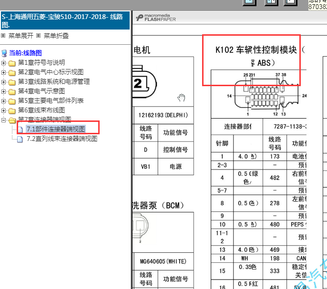The height and width of the screenshot is (289, 327).
Task: Expand the 第5章主要电气部件列表 tree node
Action: coord(3,101)
